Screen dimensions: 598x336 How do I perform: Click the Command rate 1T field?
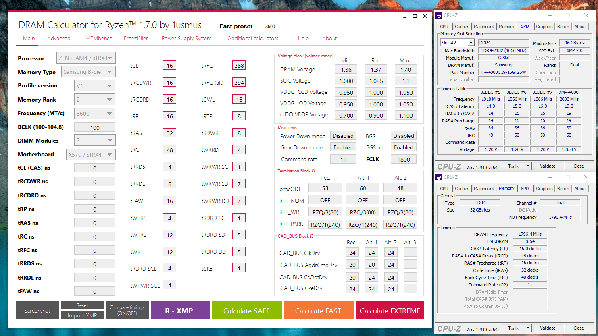(343, 159)
